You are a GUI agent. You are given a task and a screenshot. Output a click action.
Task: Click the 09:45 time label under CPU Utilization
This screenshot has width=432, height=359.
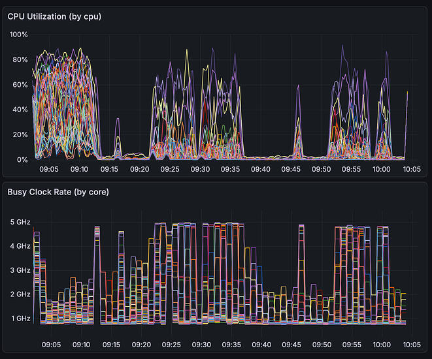point(291,169)
